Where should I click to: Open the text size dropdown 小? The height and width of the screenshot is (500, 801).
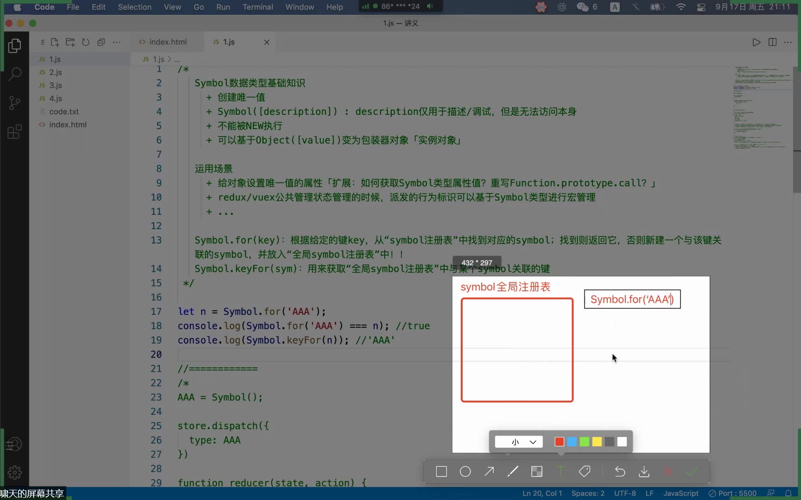[x=518, y=442]
